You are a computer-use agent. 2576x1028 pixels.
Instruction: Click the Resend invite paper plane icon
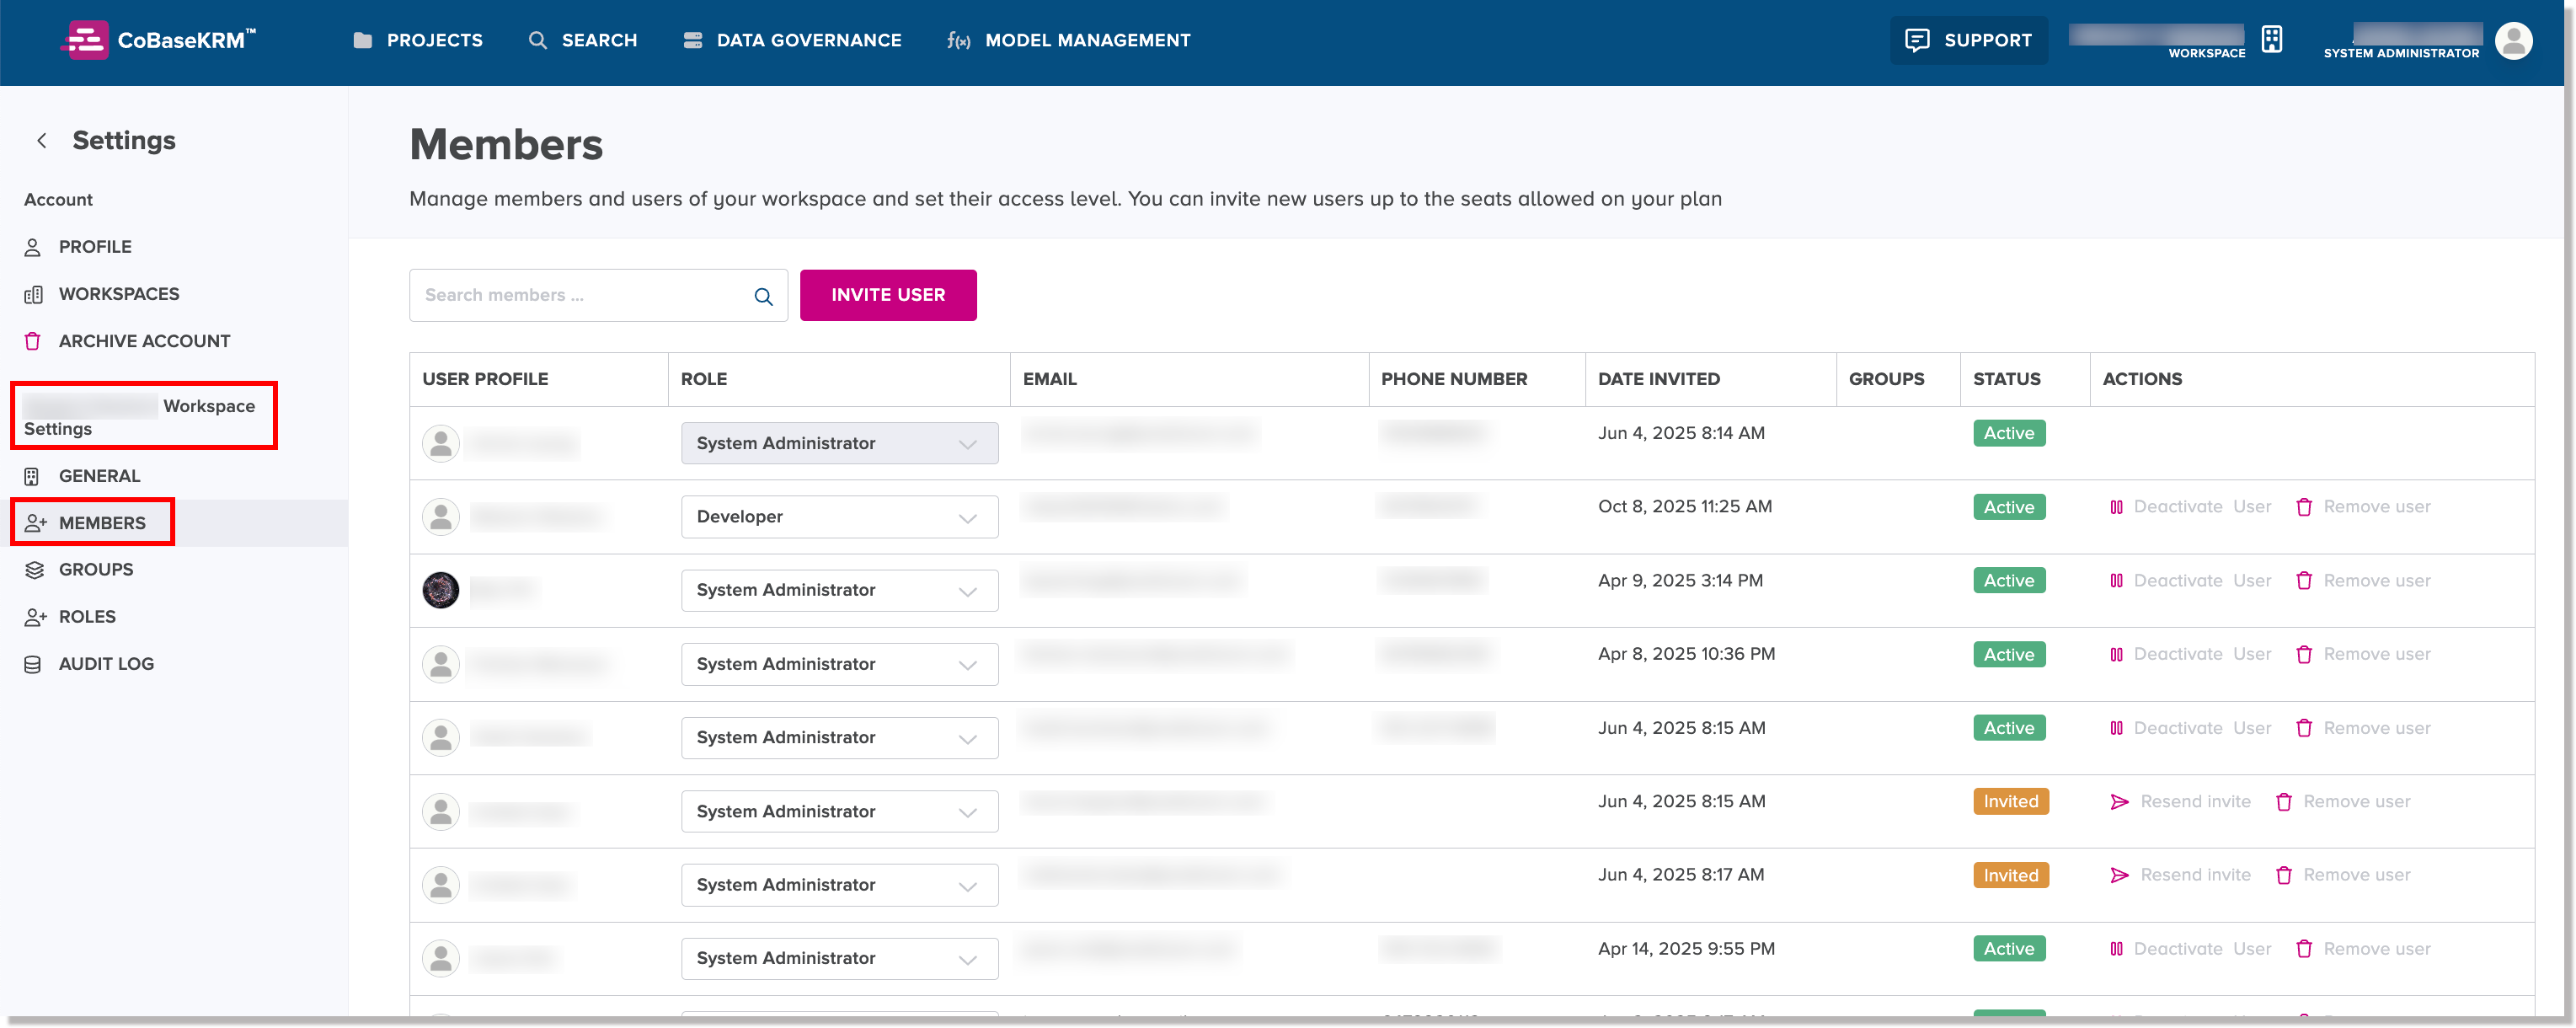point(2121,801)
